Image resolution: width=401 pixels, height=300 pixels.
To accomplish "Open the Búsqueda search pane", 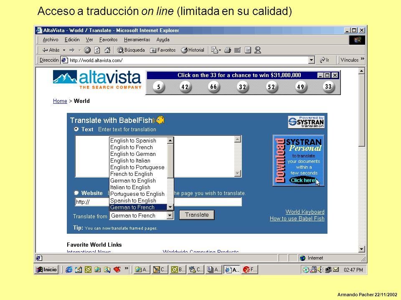I will [131, 50].
